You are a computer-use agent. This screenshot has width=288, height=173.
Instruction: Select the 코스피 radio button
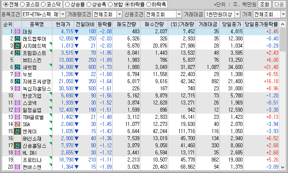pos(22,4)
